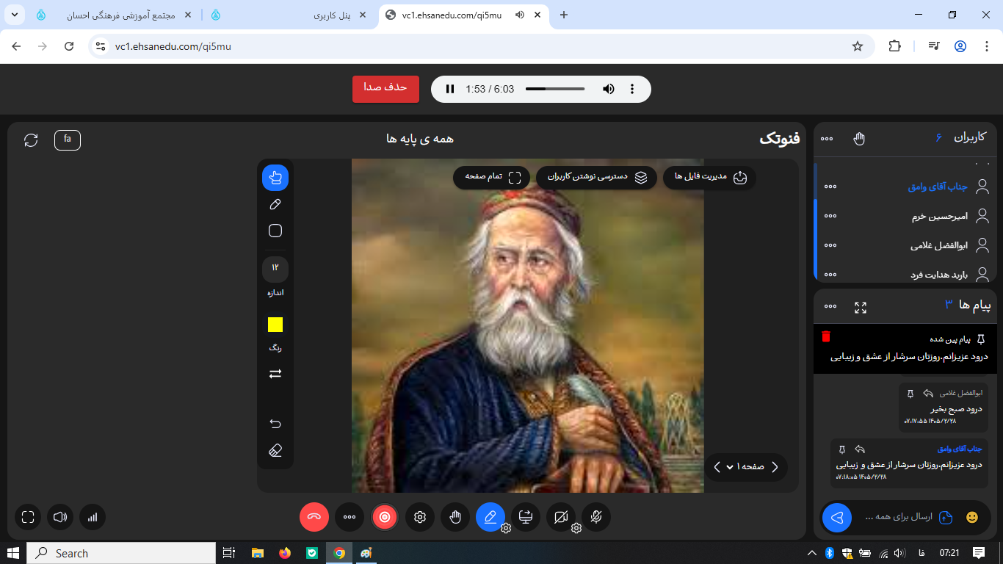Open session settings gear in bottom bar
This screenshot has width=1003, height=564.
[x=420, y=517]
